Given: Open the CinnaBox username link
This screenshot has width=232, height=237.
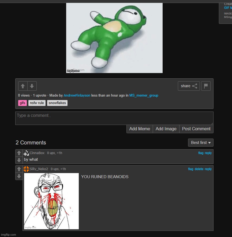Looking at the screenshot, I should pyautogui.click(x=37, y=153).
